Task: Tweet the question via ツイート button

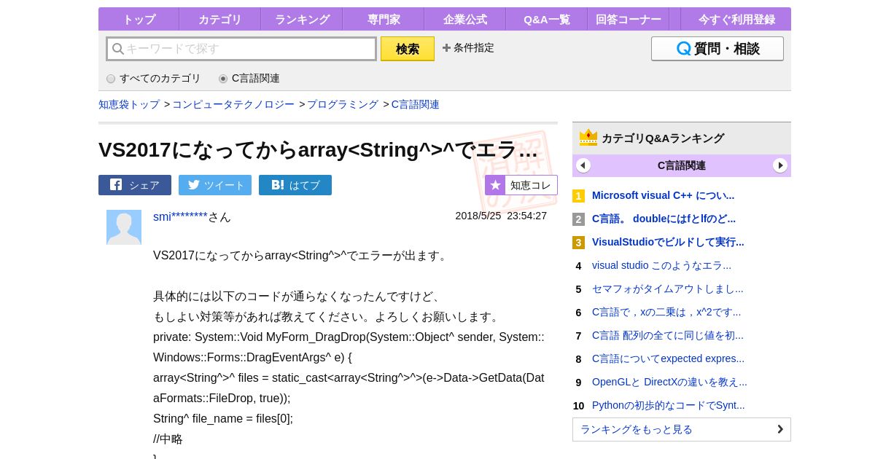Action: [215, 185]
